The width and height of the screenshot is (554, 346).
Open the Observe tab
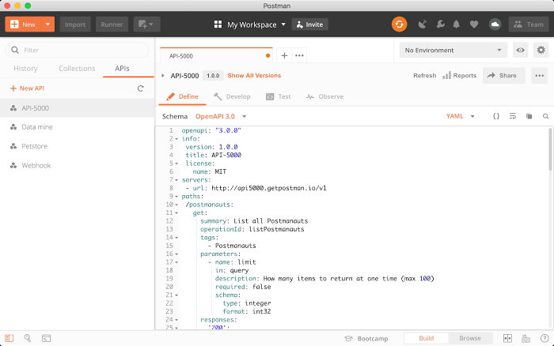[x=324, y=96]
